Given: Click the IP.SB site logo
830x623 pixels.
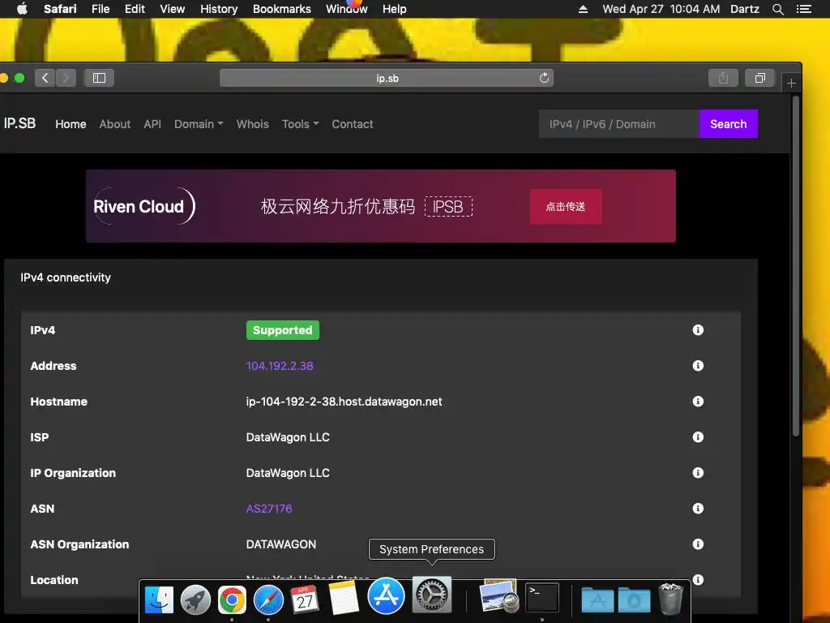Looking at the screenshot, I should 19,123.
